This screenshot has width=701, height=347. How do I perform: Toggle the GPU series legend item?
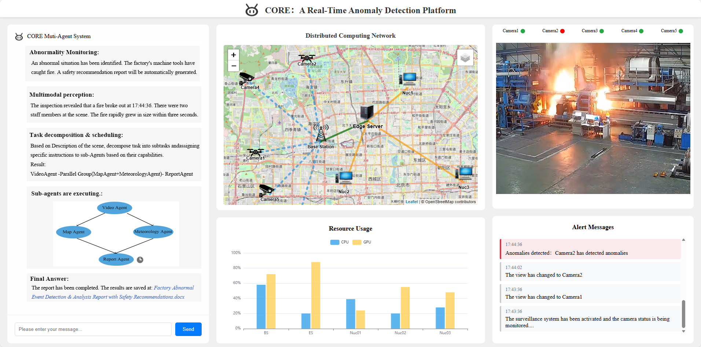(x=362, y=242)
